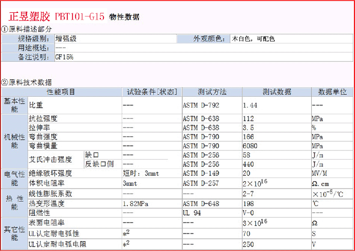This screenshot has width=355, height=251.
Task: Select the UL认定耐电弧电阻 row label
Action: (x=57, y=244)
